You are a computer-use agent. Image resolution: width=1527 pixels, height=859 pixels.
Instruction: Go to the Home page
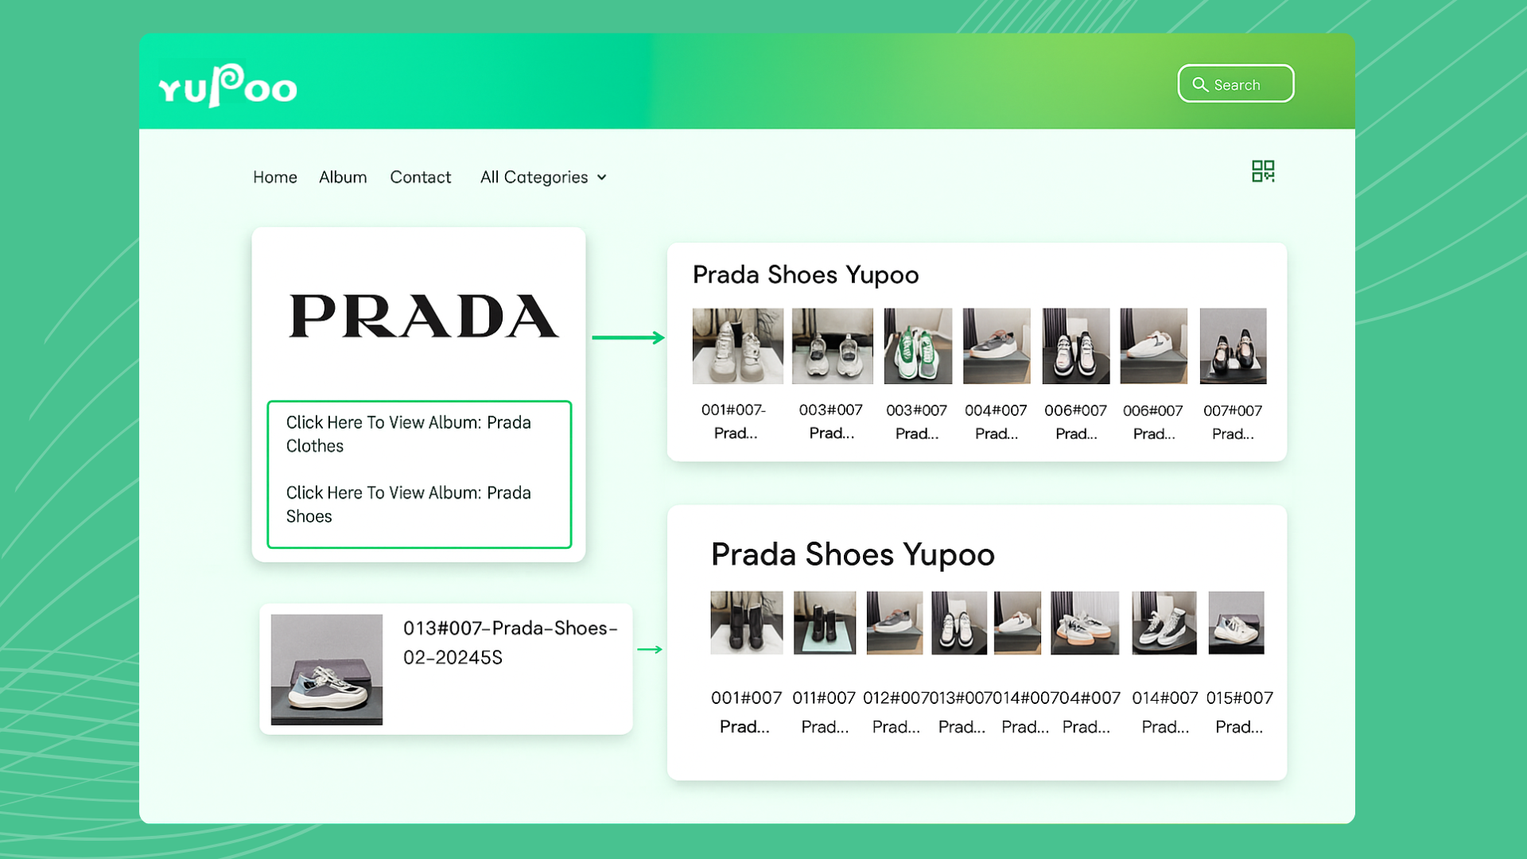tap(275, 177)
